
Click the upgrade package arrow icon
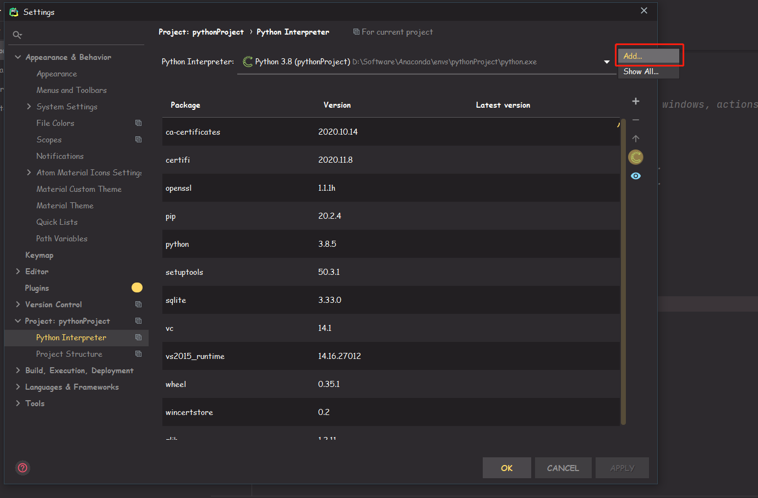pos(636,139)
